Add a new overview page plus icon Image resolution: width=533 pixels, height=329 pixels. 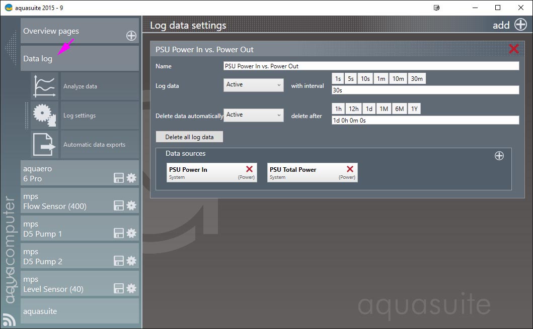coord(131,36)
